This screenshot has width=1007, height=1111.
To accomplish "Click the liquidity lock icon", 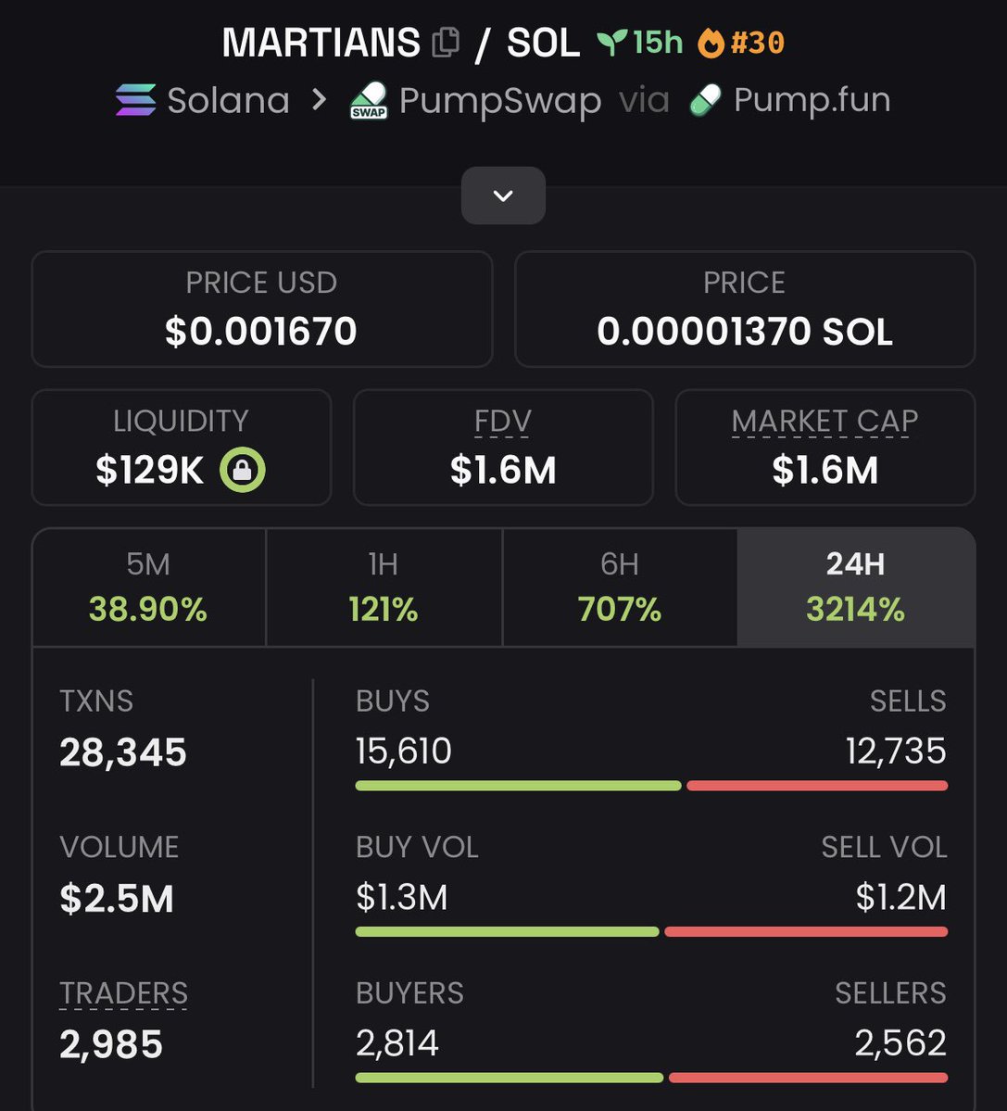I will point(242,470).
